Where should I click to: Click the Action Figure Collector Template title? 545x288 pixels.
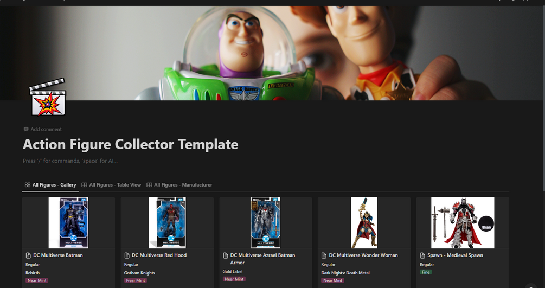[x=130, y=144]
